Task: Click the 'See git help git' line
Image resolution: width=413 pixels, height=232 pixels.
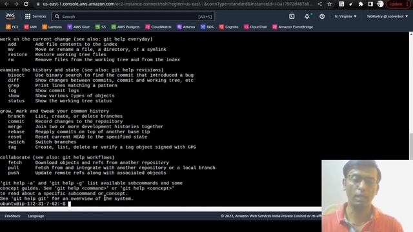Action: click(66, 198)
